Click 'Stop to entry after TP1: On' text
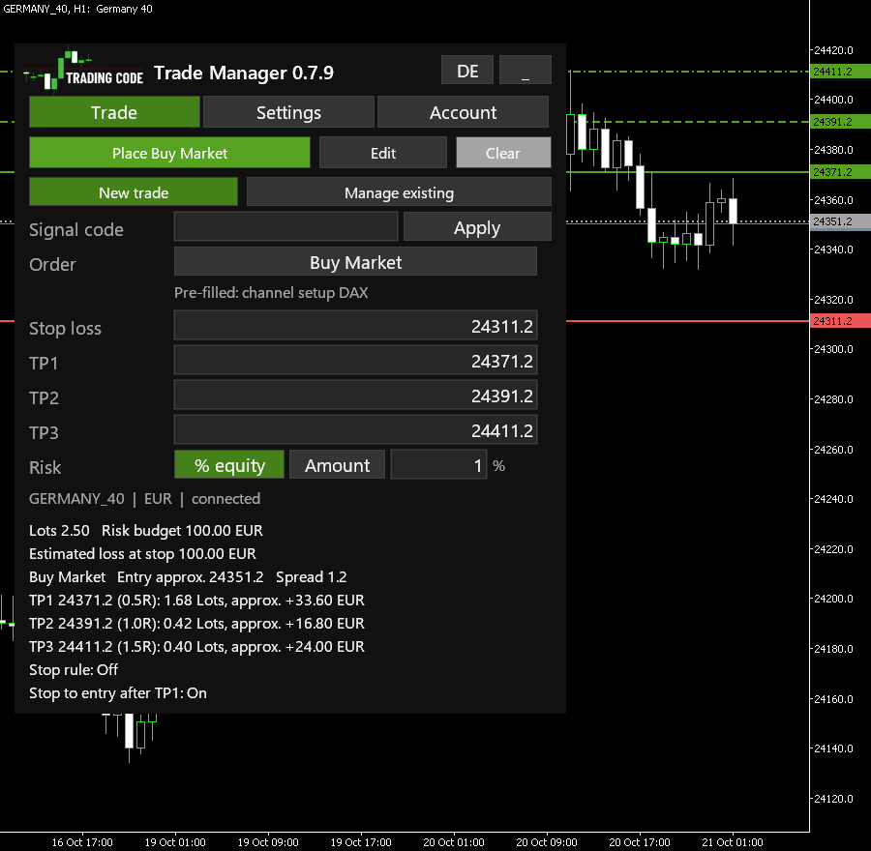871x851 pixels. 118,693
